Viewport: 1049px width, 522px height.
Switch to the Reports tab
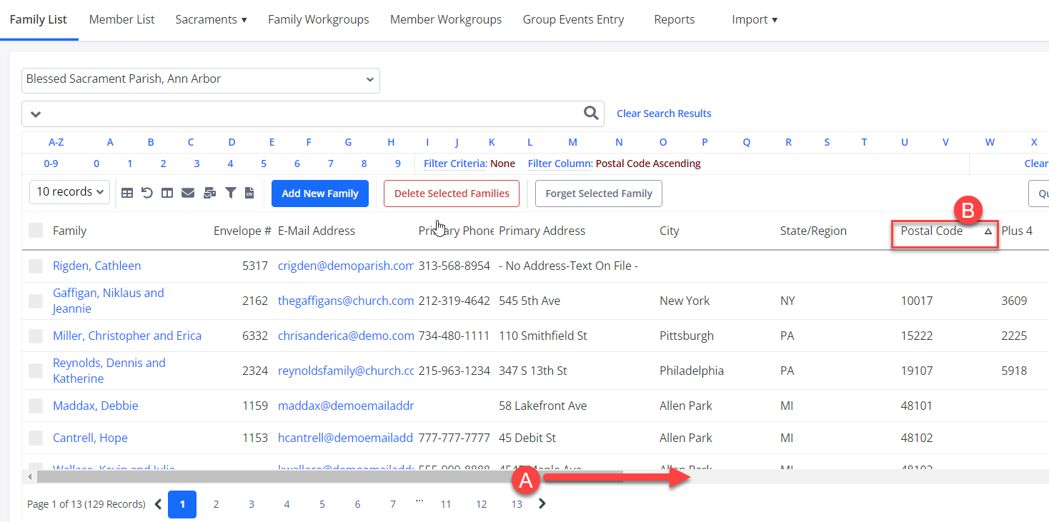[675, 20]
